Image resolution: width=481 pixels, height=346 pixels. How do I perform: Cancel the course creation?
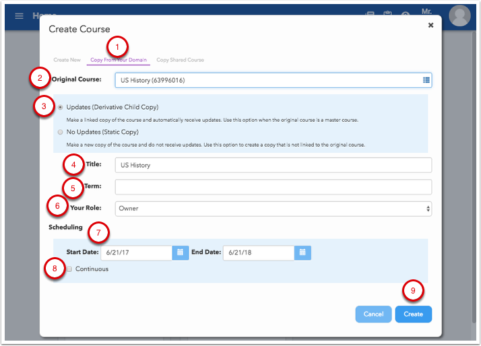[x=373, y=314]
